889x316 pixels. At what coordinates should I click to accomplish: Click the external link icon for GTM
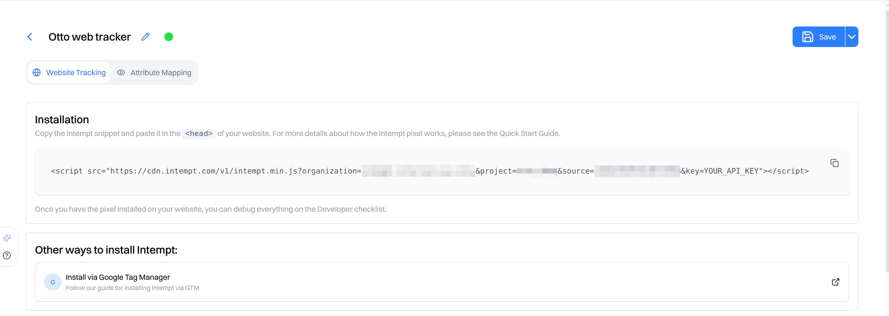[836, 282]
